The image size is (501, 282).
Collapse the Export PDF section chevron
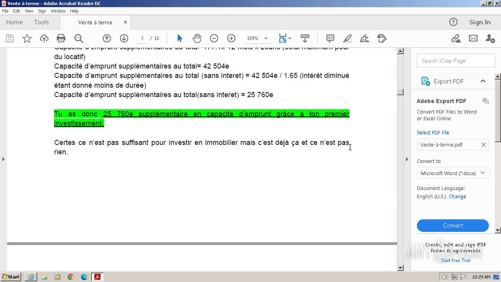pos(483,81)
